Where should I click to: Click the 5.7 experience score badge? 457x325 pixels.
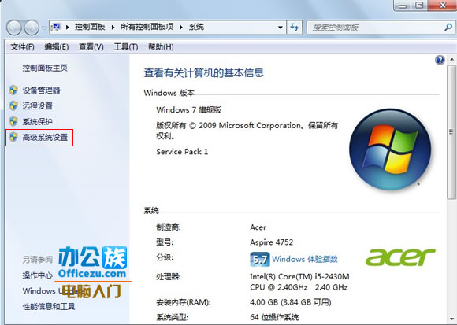260,259
